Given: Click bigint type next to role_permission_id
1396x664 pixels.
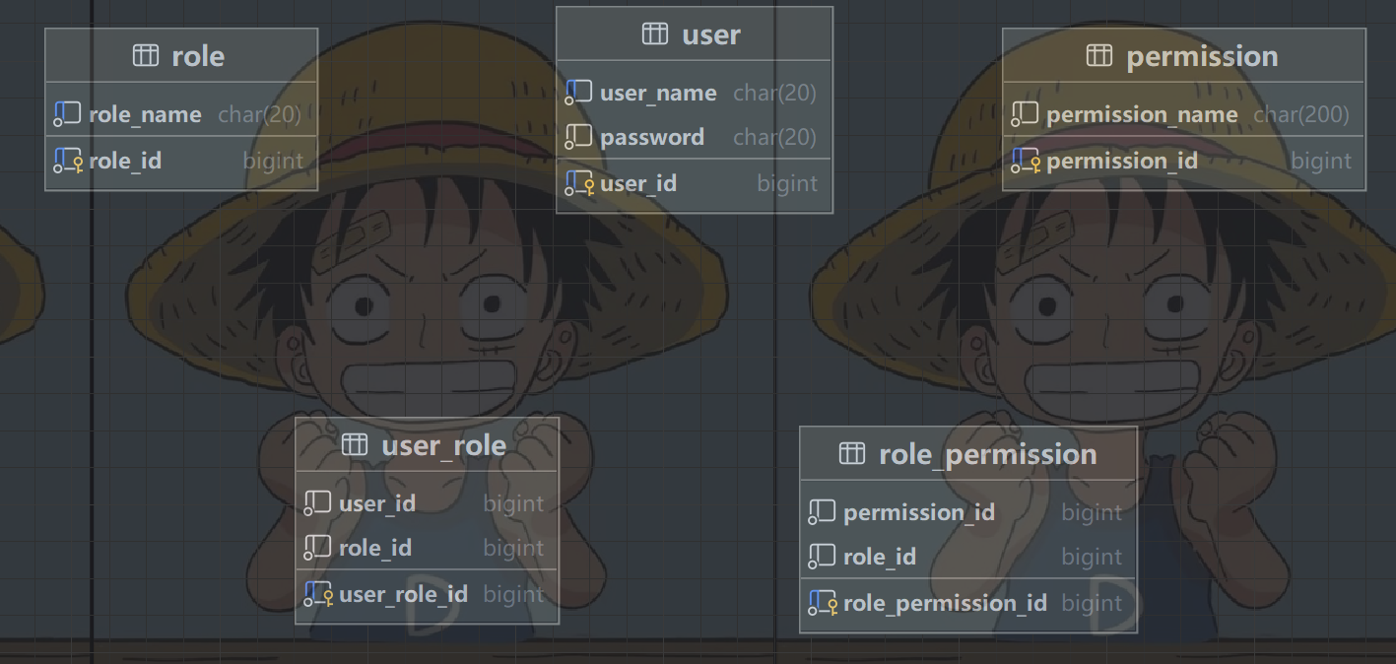Looking at the screenshot, I should coord(1092,603).
